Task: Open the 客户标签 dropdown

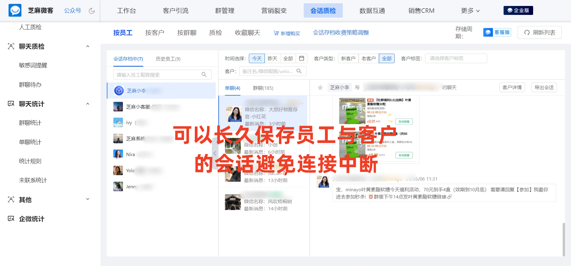Action: [456, 58]
